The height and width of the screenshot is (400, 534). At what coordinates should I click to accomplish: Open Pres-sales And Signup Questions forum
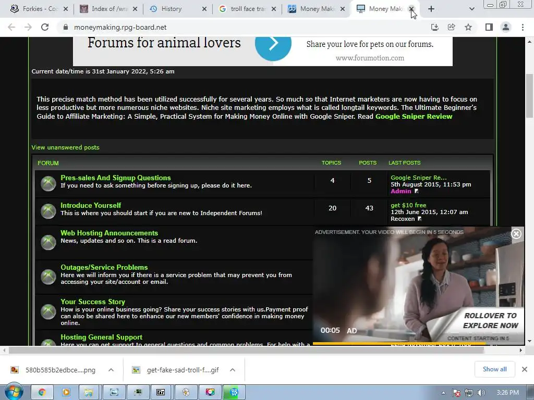coord(115,178)
